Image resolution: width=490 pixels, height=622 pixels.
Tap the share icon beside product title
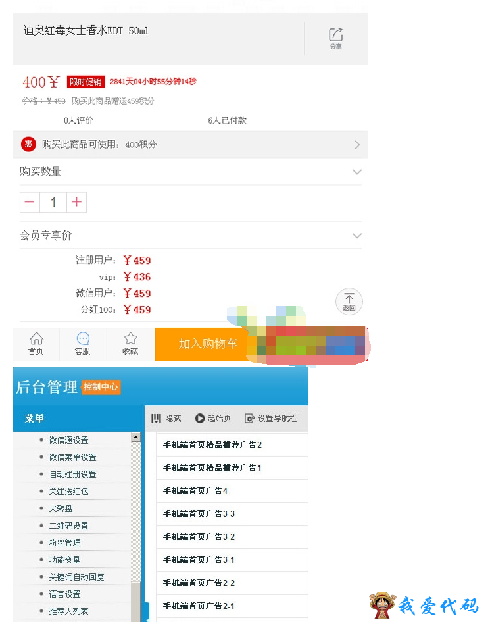(x=335, y=38)
